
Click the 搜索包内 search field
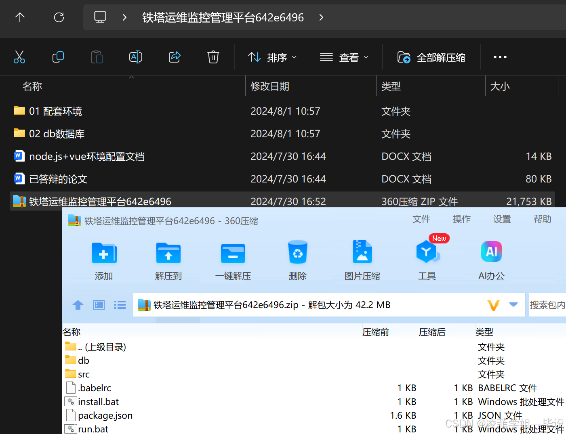click(x=547, y=305)
